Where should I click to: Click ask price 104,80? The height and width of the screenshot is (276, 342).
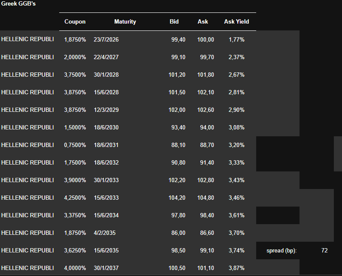206,198
